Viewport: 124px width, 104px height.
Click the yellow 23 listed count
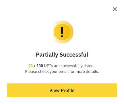[31, 66]
